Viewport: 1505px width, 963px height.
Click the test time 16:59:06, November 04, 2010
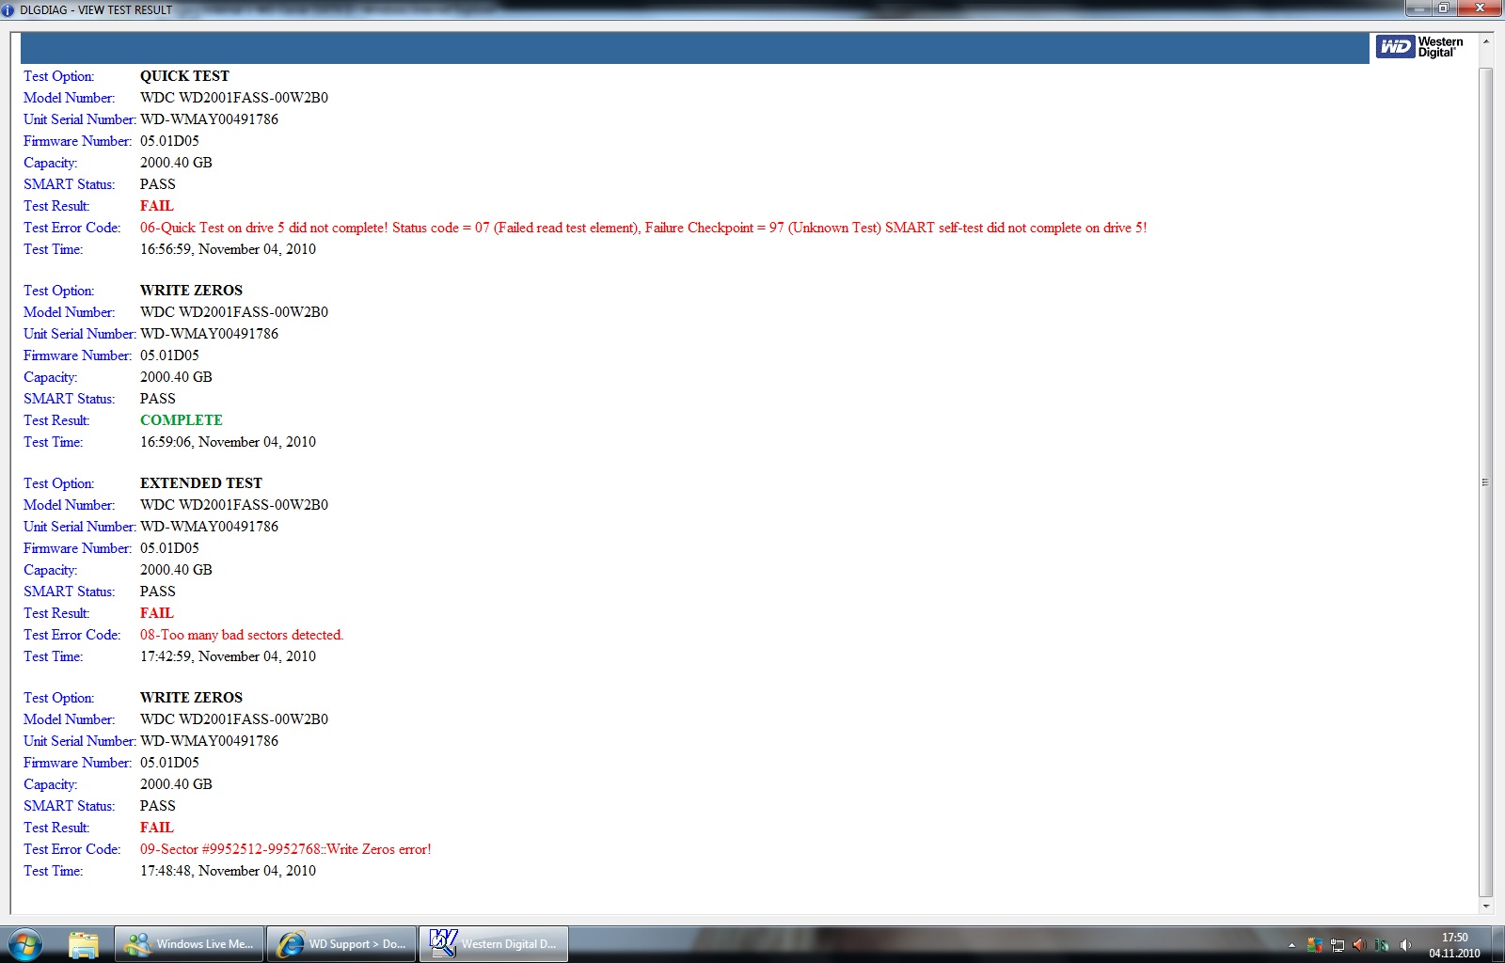tap(228, 442)
